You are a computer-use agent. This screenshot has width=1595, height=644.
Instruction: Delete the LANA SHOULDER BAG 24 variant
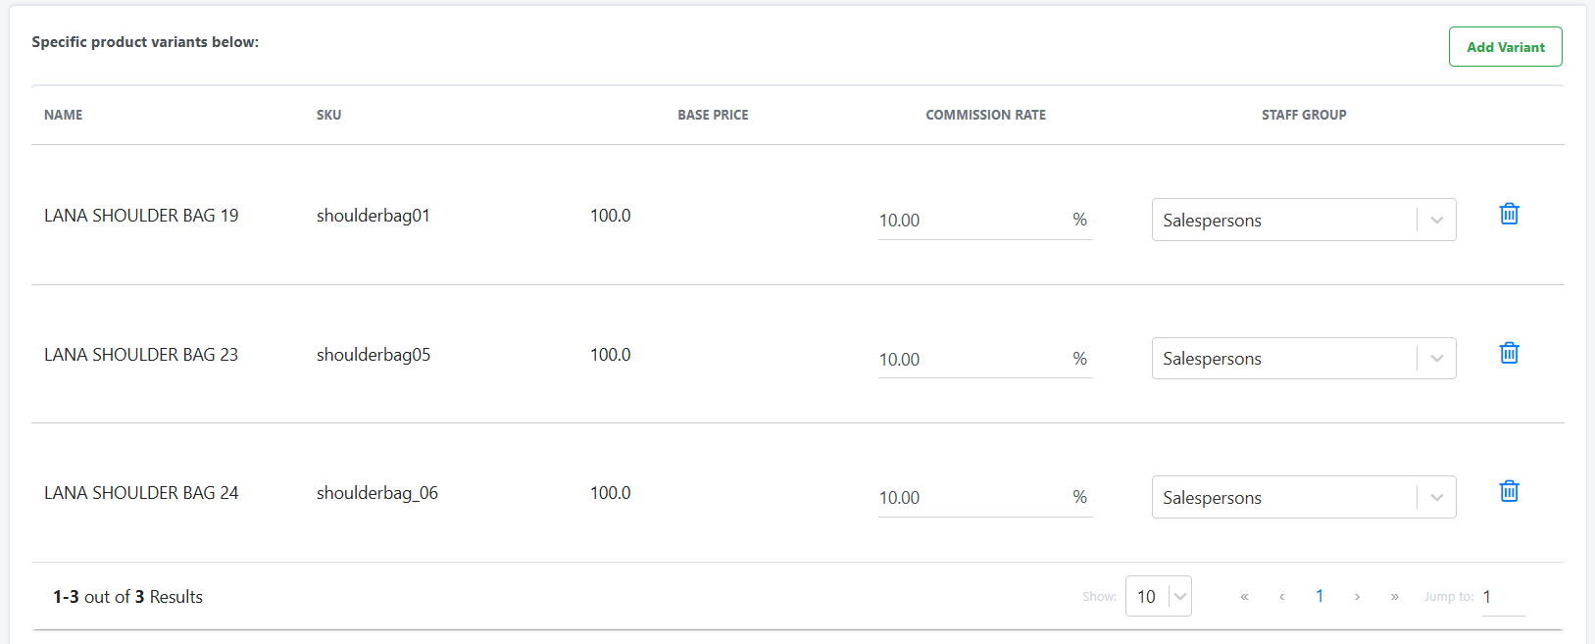1509,491
